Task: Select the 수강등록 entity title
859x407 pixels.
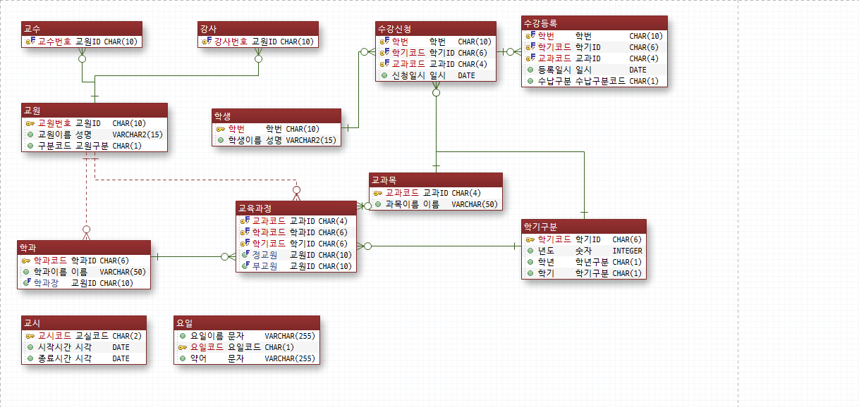Action: [x=594, y=23]
